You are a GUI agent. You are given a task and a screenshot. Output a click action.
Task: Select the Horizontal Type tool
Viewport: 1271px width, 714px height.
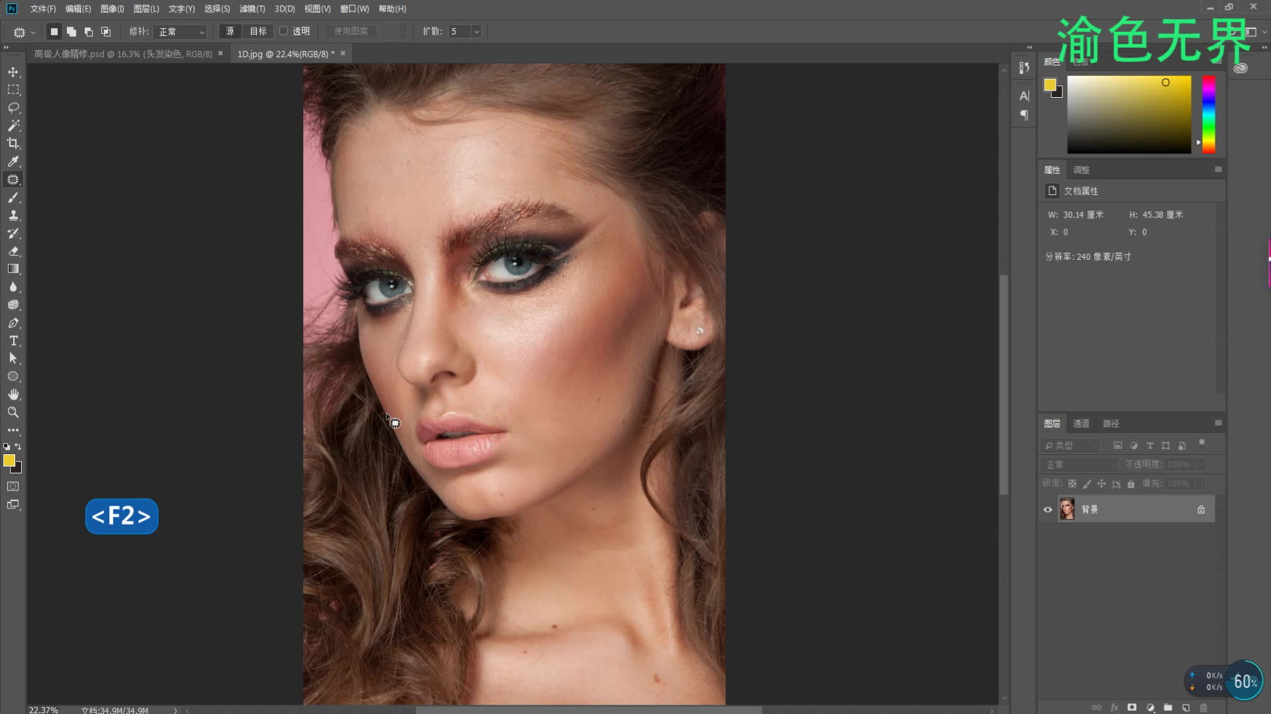(x=13, y=340)
